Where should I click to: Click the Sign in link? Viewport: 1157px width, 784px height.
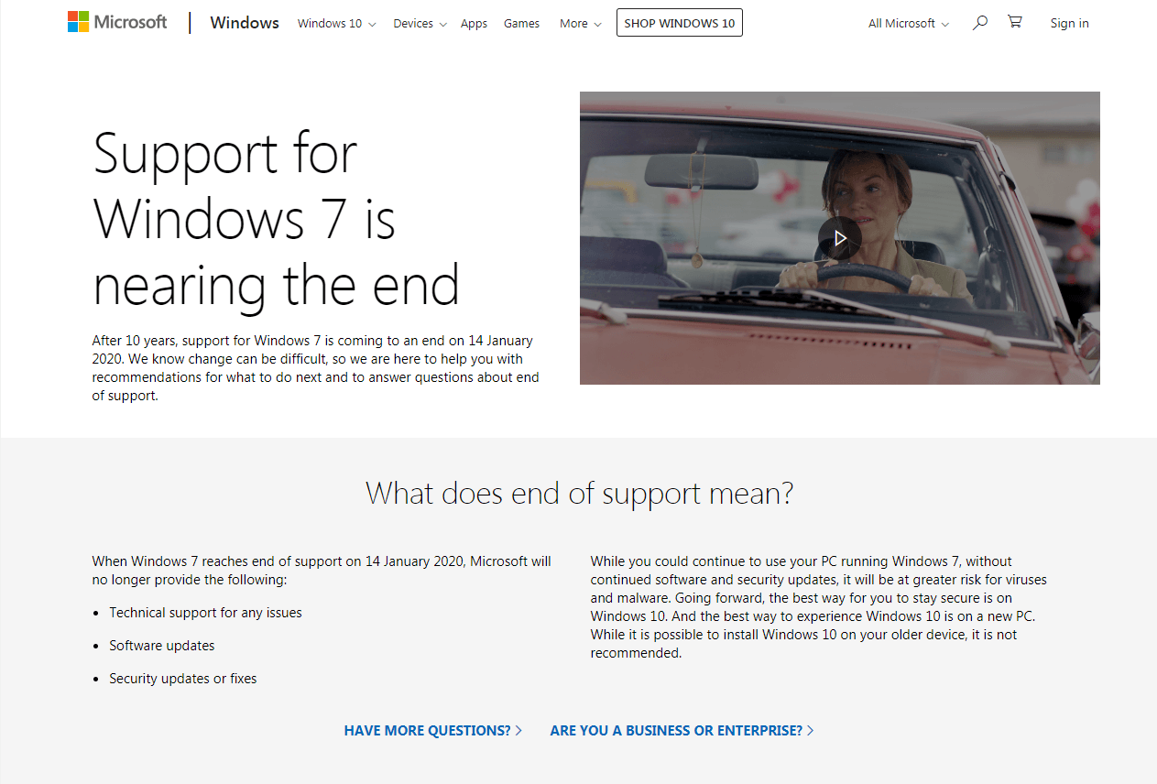point(1069,24)
